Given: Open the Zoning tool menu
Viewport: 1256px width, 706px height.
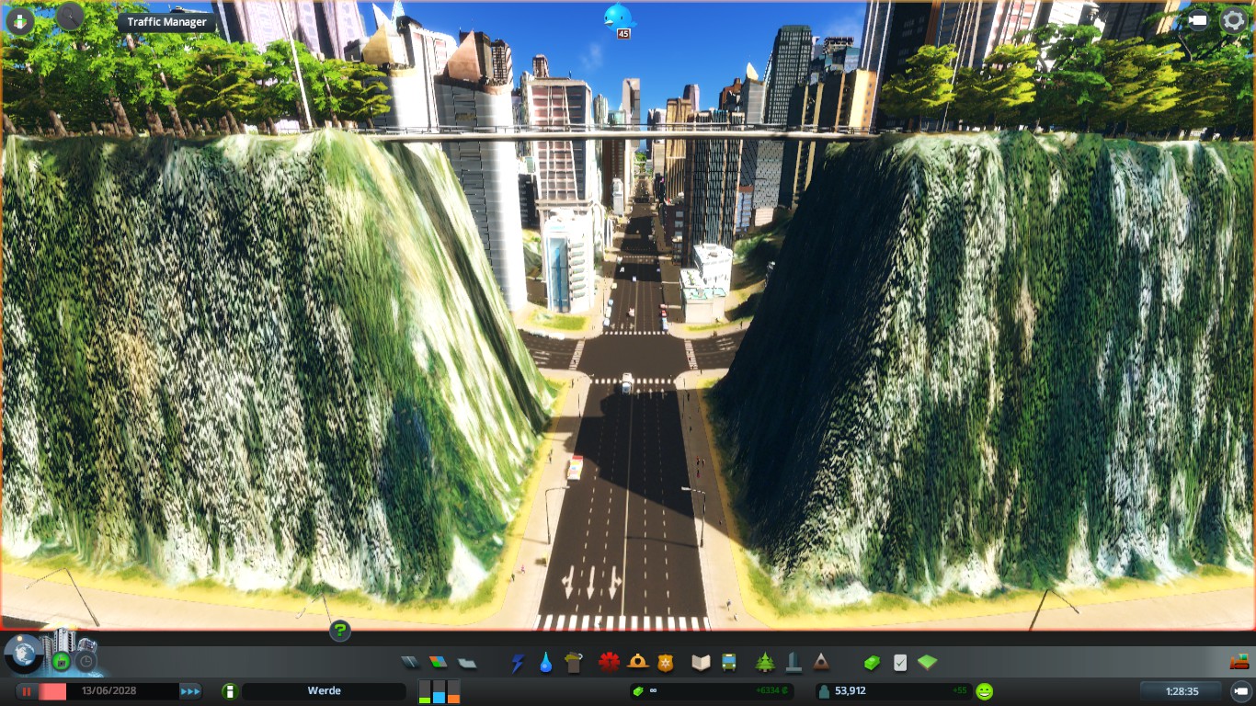Looking at the screenshot, I should 438,662.
